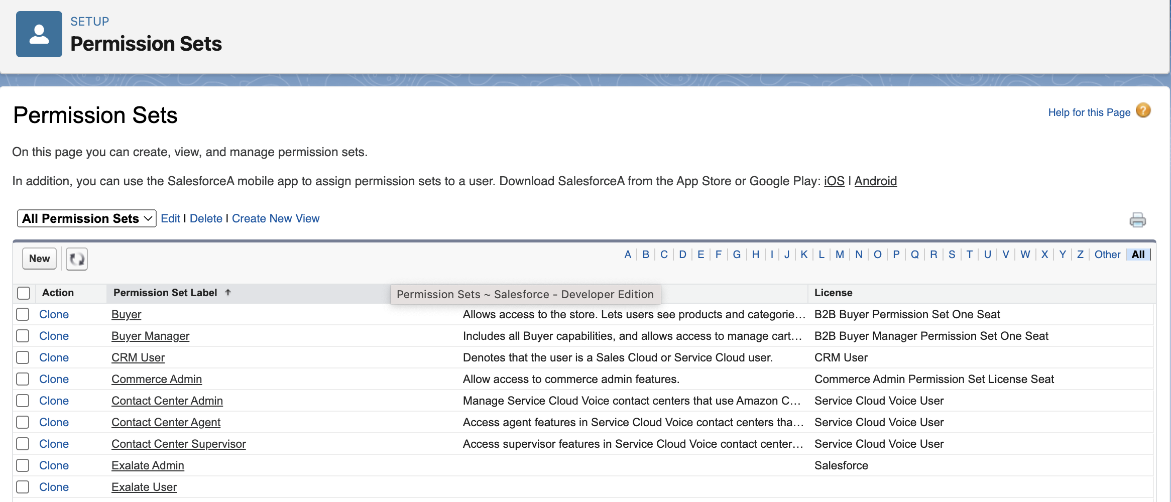Select the Exalate Admin row checkbox
The width and height of the screenshot is (1171, 502).
23,465
